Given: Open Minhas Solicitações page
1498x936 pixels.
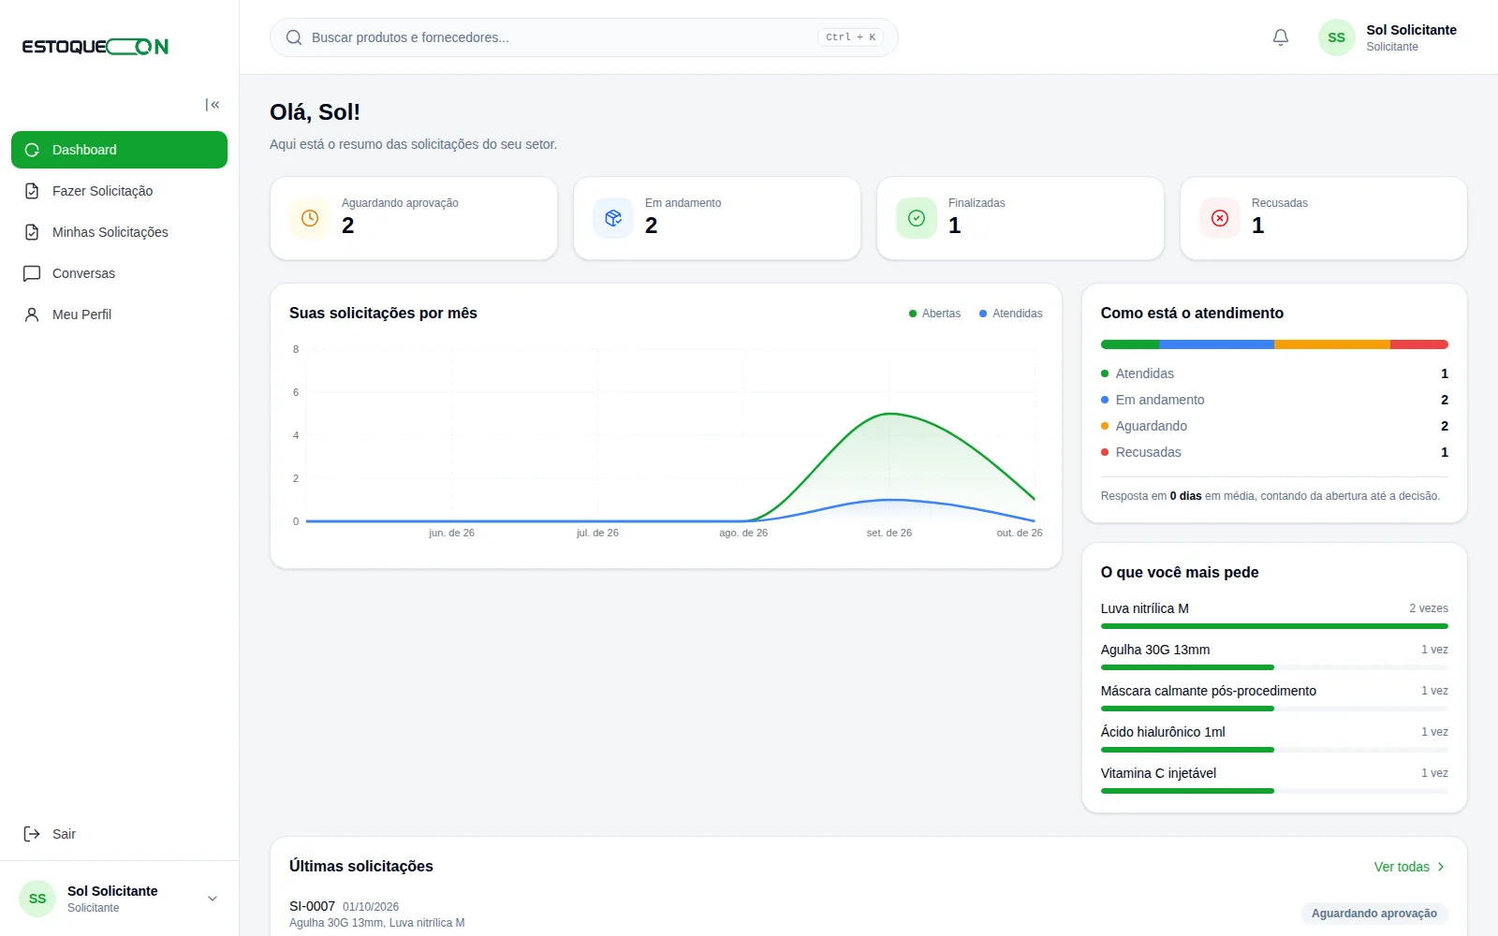Looking at the screenshot, I should coord(119,232).
